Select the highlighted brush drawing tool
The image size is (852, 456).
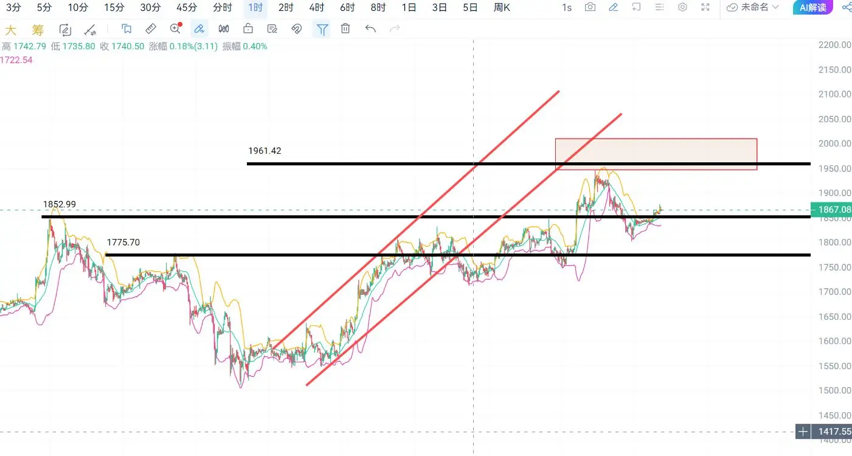point(199,29)
